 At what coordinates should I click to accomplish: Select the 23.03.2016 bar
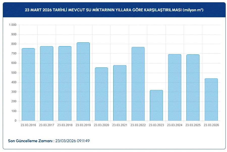tap(28, 85)
